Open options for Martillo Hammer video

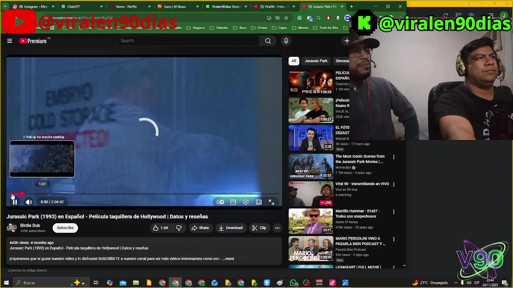[x=394, y=212]
